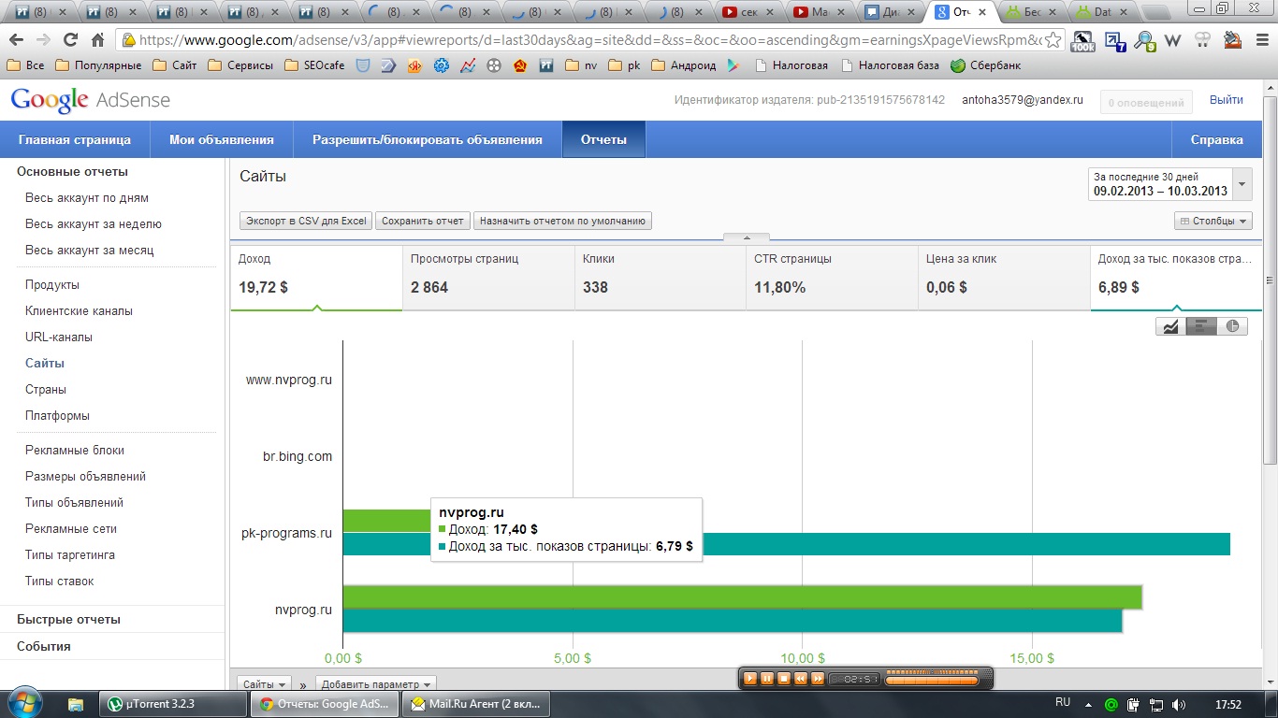Viewport: 1278px width, 718px height.
Task: Select the Доход metric tab
Action: [x=316, y=278]
